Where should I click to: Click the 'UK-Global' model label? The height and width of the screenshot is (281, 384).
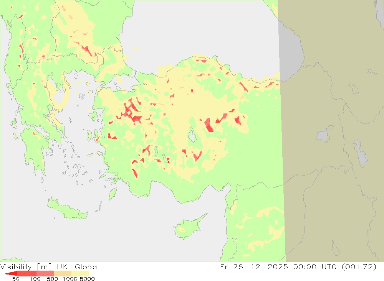point(78,267)
